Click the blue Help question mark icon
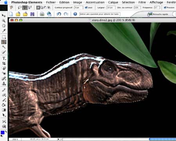The width and height of the screenshot is (176, 141). (75, 14)
